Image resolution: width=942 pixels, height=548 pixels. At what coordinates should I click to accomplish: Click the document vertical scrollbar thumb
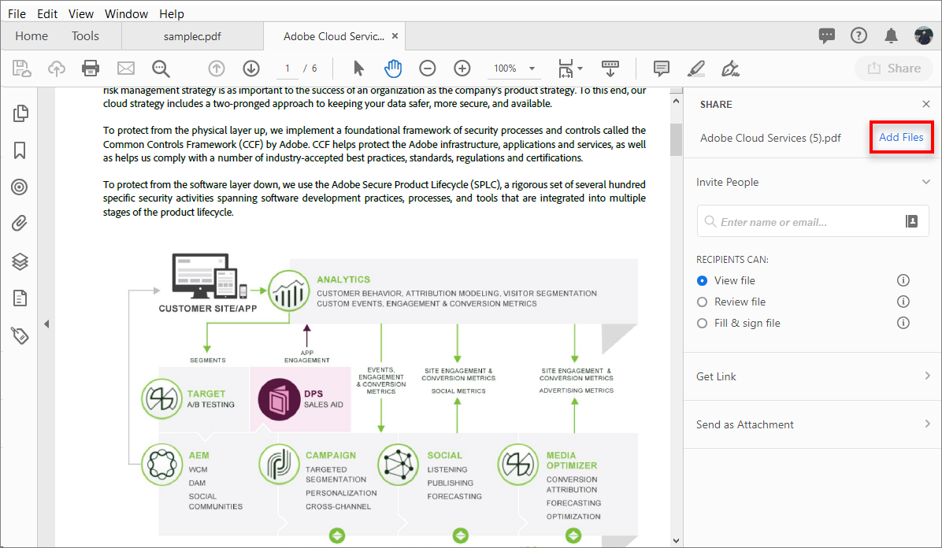pos(676,139)
